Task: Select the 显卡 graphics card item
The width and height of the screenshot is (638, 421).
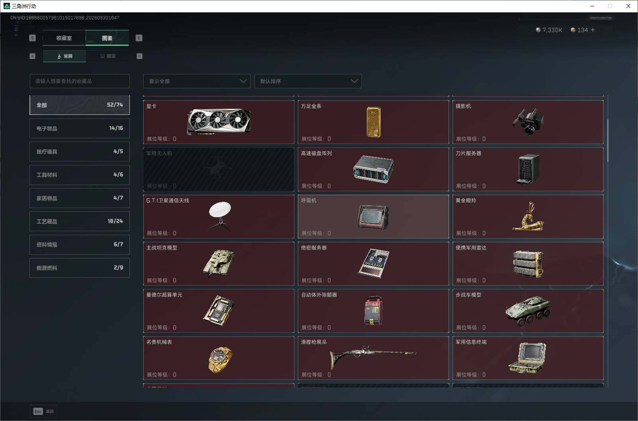Action: [219, 122]
